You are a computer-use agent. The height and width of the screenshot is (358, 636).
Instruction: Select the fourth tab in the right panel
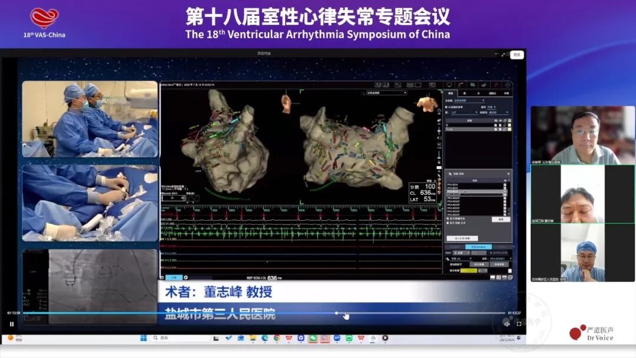[492, 93]
